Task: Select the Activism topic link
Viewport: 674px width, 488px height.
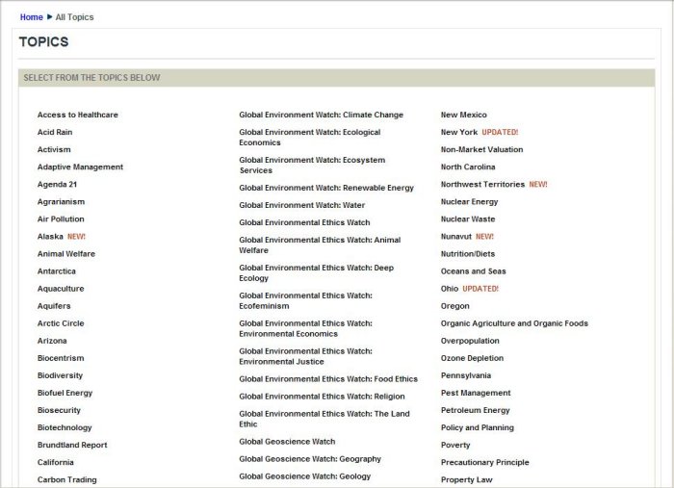Action: [54, 149]
